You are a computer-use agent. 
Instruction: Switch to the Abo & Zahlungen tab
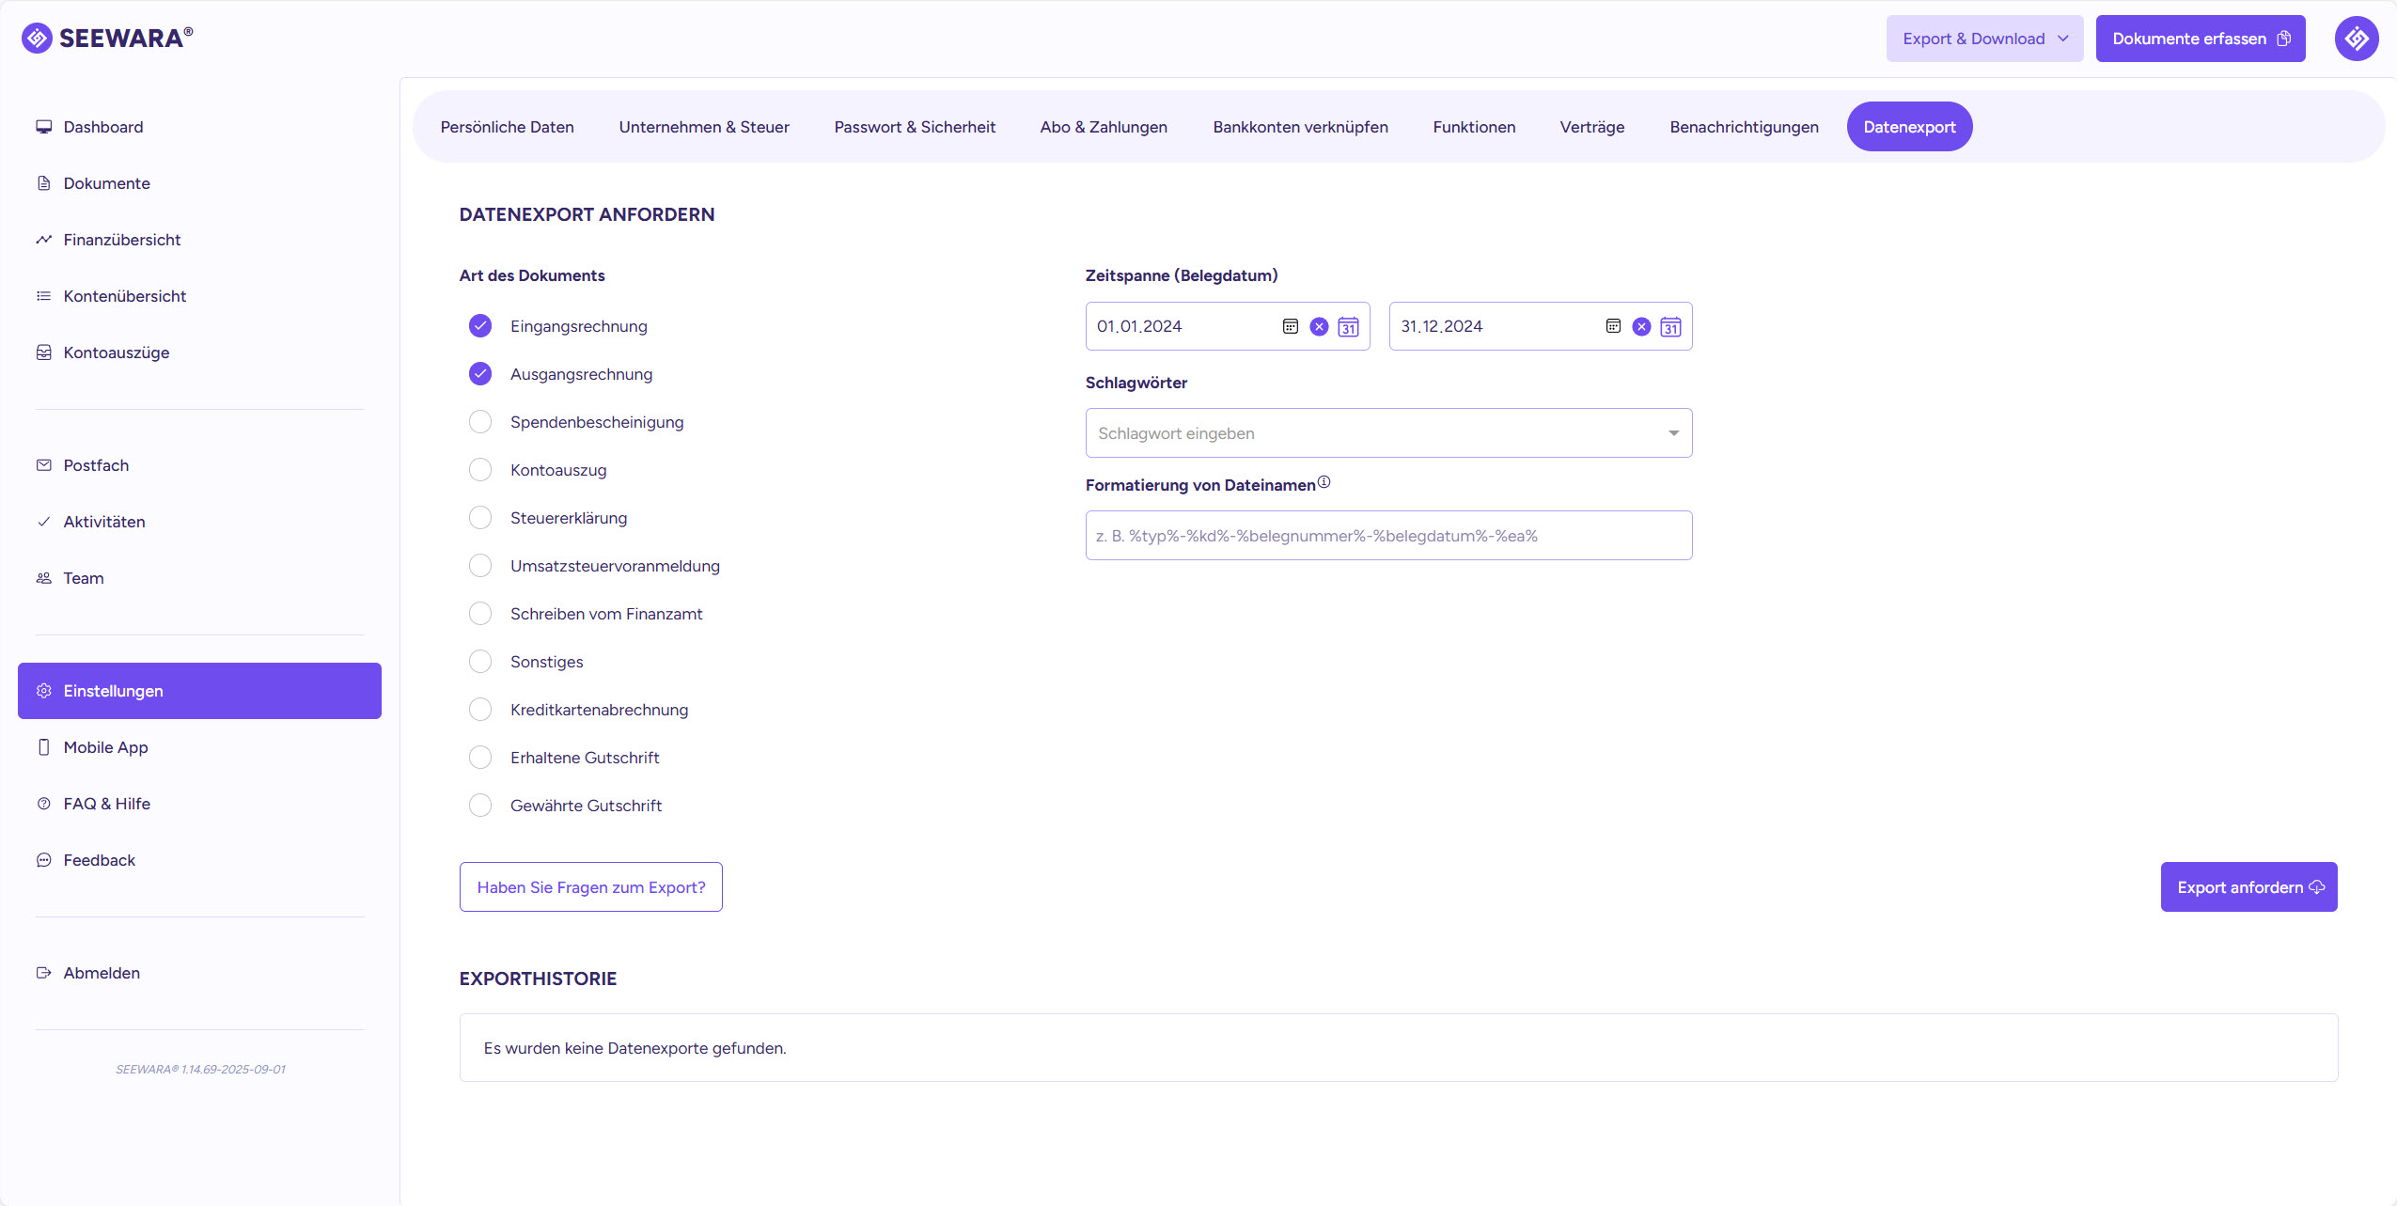point(1104,127)
